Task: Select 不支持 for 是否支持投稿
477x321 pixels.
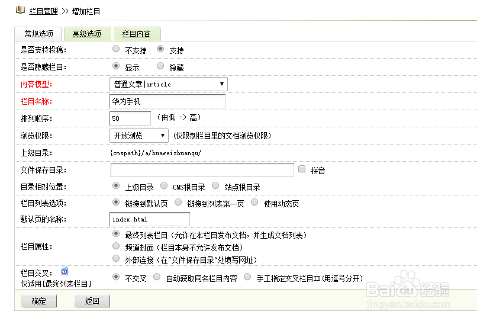Action: click(116, 49)
